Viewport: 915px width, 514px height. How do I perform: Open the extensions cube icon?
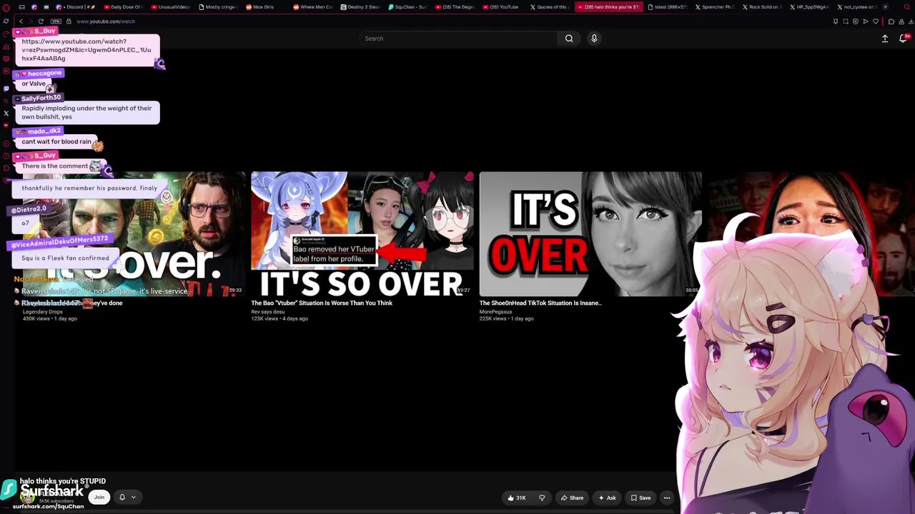tap(891, 21)
